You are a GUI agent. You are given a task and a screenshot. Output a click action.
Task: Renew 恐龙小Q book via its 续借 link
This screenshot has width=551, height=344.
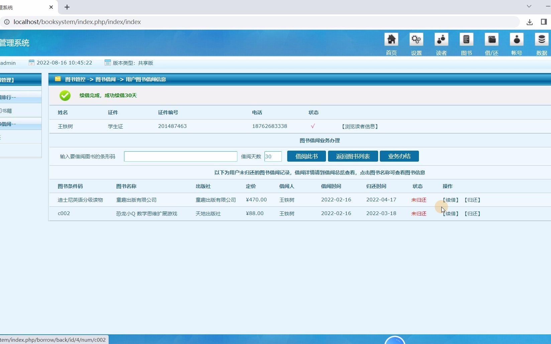coord(450,213)
